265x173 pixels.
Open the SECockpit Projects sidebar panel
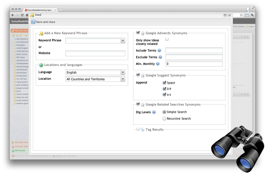(19, 142)
